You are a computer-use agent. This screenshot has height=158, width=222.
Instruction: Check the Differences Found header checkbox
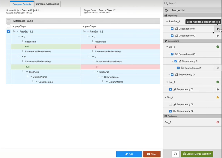click(9, 21)
